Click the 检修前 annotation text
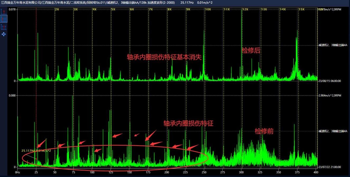 (264, 131)
